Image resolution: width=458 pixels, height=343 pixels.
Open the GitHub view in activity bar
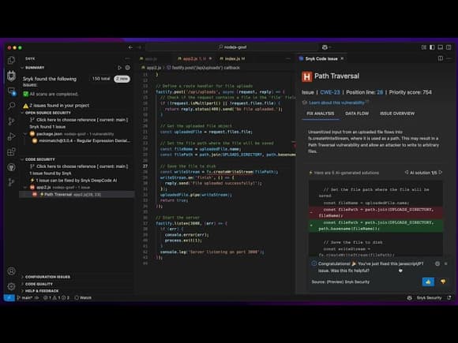pyautogui.click(x=11, y=167)
